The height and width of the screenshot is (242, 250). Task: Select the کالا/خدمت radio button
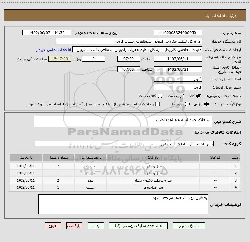tap(160, 96)
